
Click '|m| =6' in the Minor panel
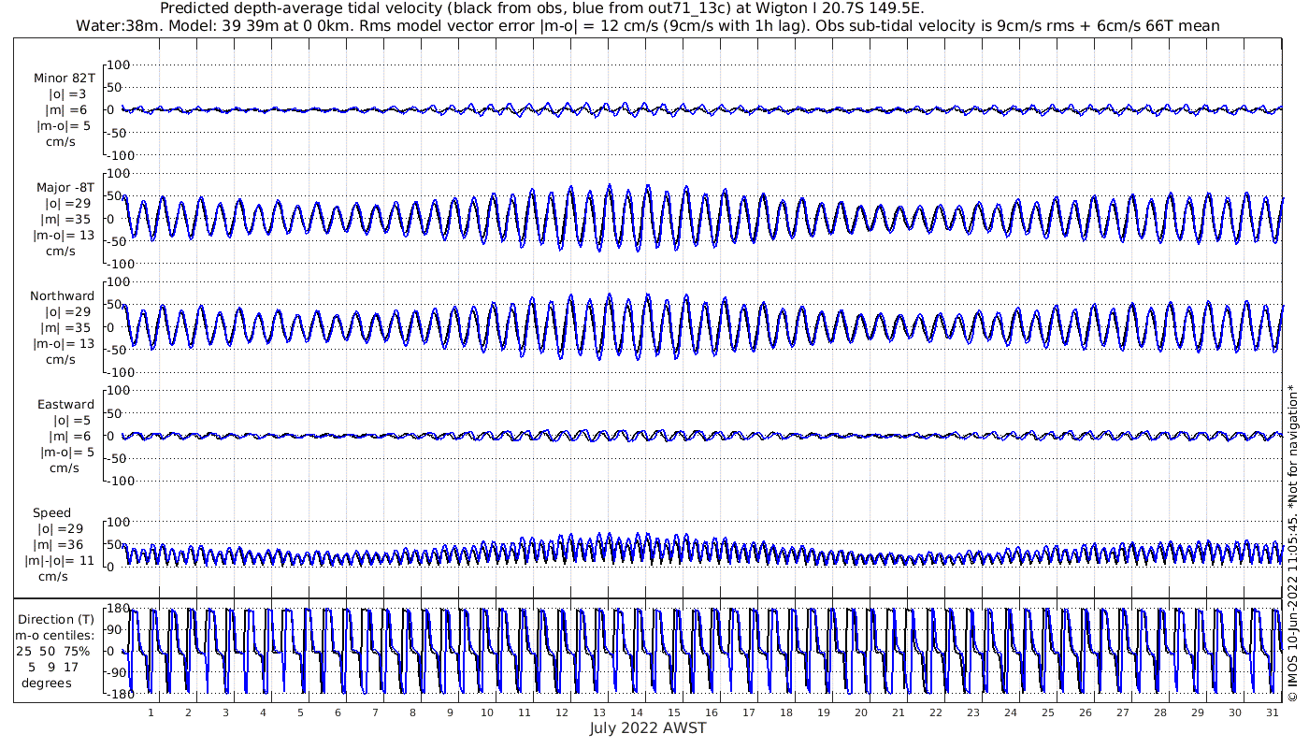[66, 110]
